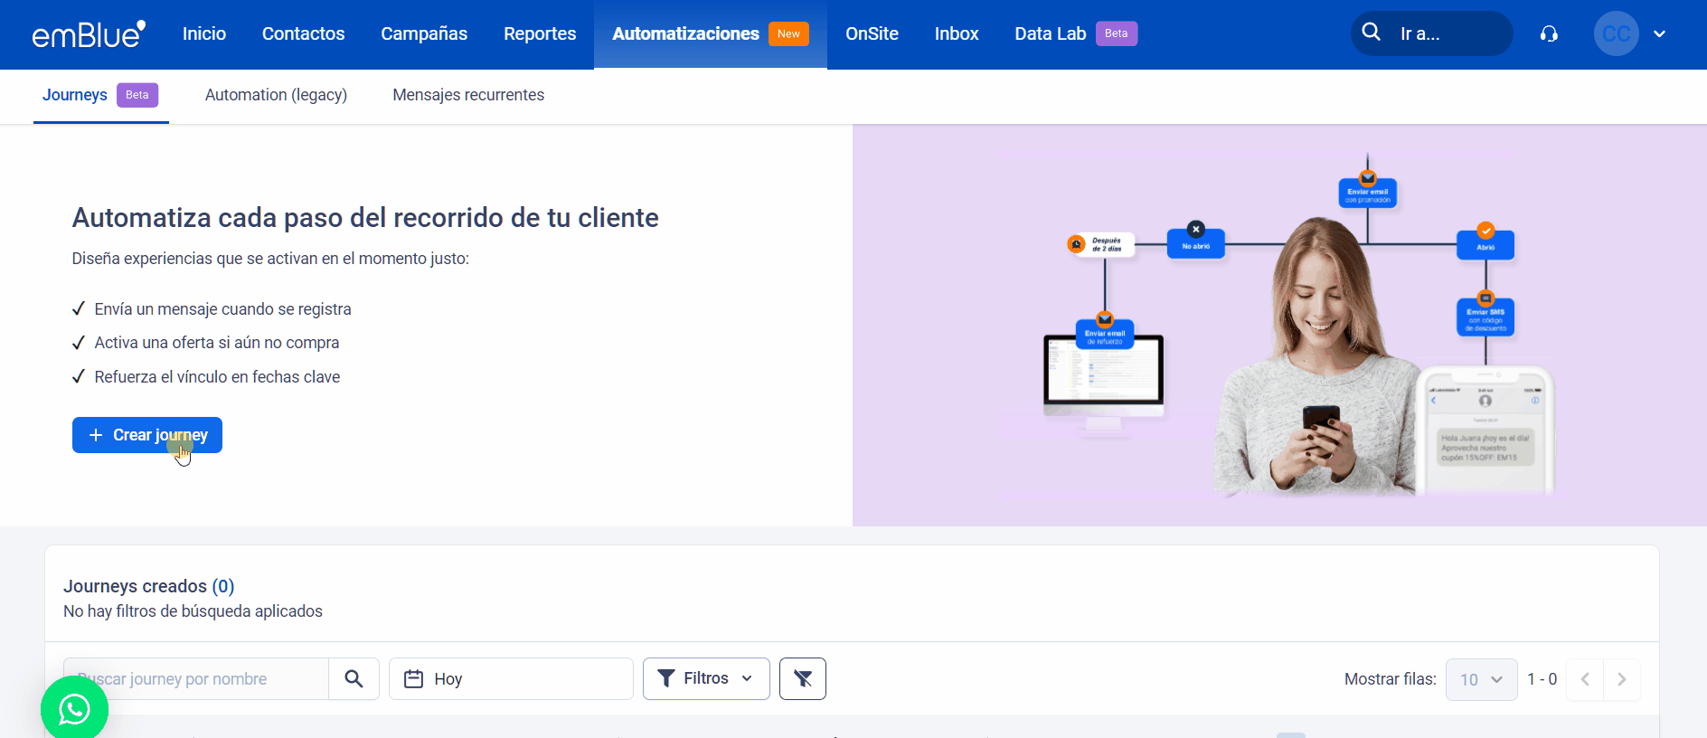Focus the journey name search field
Image resolution: width=1707 pixels, height=738 pixels.
pos(199,679)
